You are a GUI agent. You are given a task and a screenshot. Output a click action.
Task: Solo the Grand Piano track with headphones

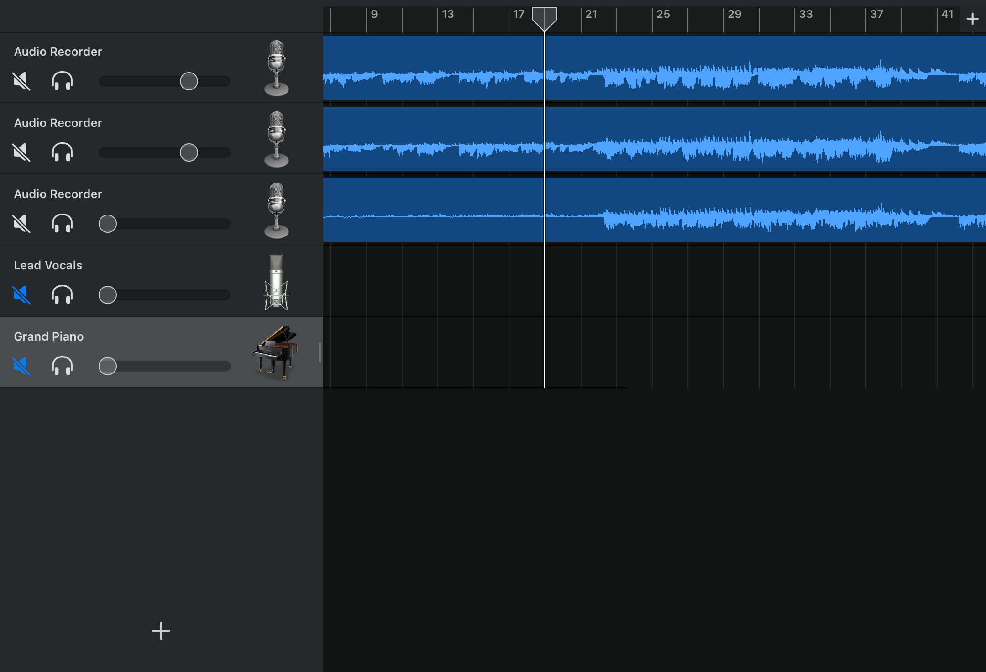[63, 366]
